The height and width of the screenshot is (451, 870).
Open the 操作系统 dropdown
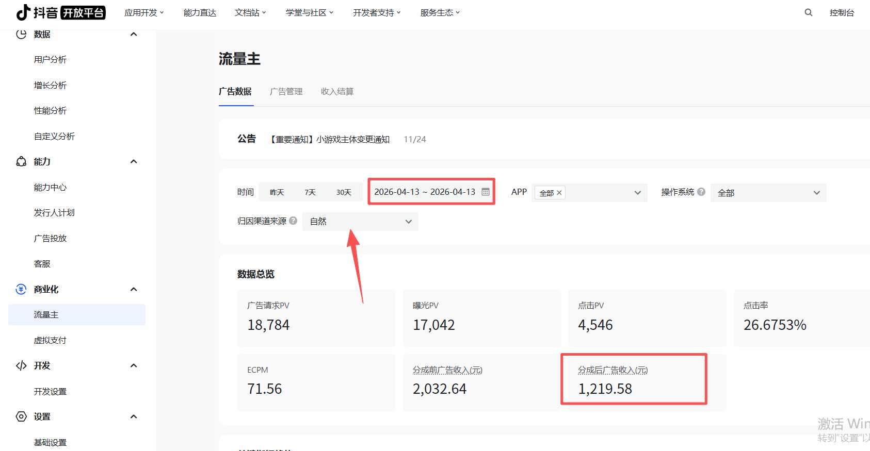click(768, 193)
